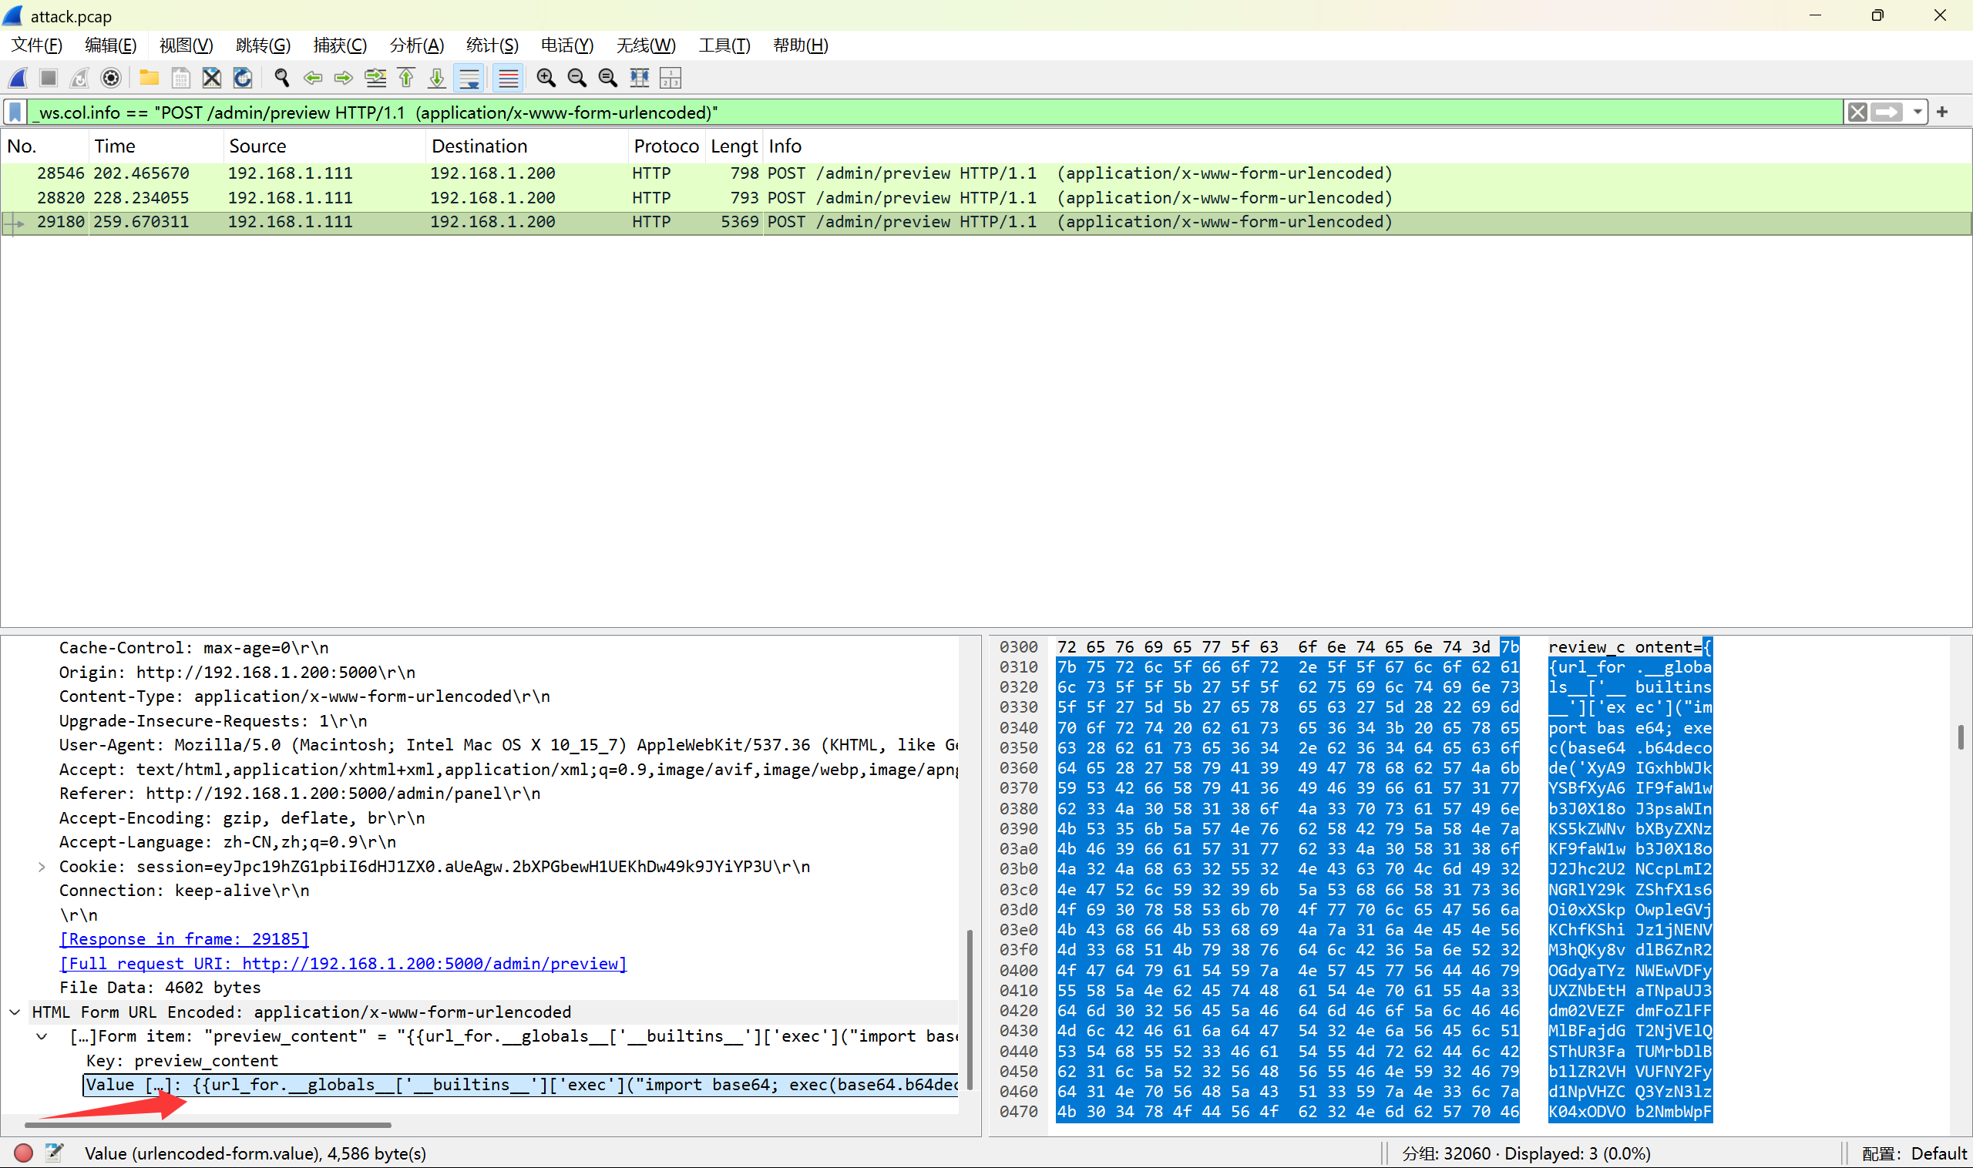Image resolution: width=1973 pixels, height=1168 pixels.
Task: Click the packet details horizontal scrollbar
Action: tap(208, 1125)
